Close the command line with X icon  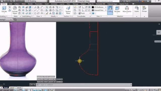coord(32,85)
